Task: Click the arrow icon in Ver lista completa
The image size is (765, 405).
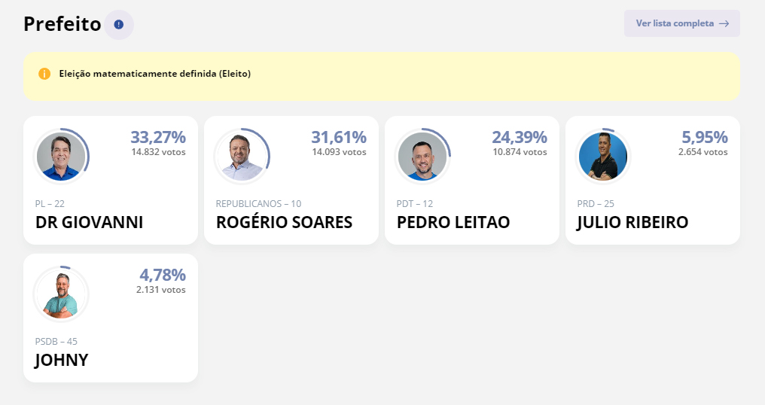Action: point(724,23)
